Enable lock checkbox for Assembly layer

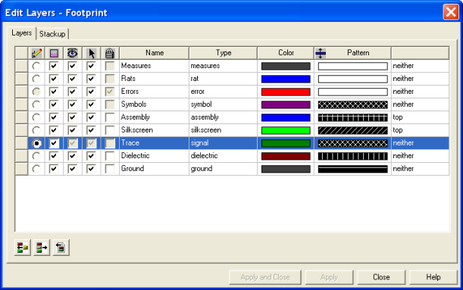(110, 117)
